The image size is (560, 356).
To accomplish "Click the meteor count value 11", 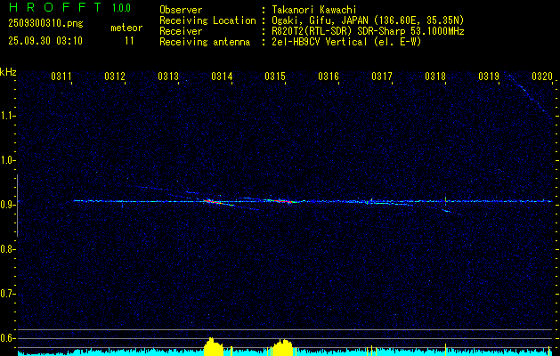I will coord(129,41).
